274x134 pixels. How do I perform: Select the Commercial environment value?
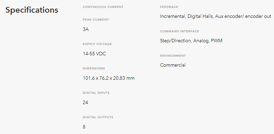(x=173, y=65)
